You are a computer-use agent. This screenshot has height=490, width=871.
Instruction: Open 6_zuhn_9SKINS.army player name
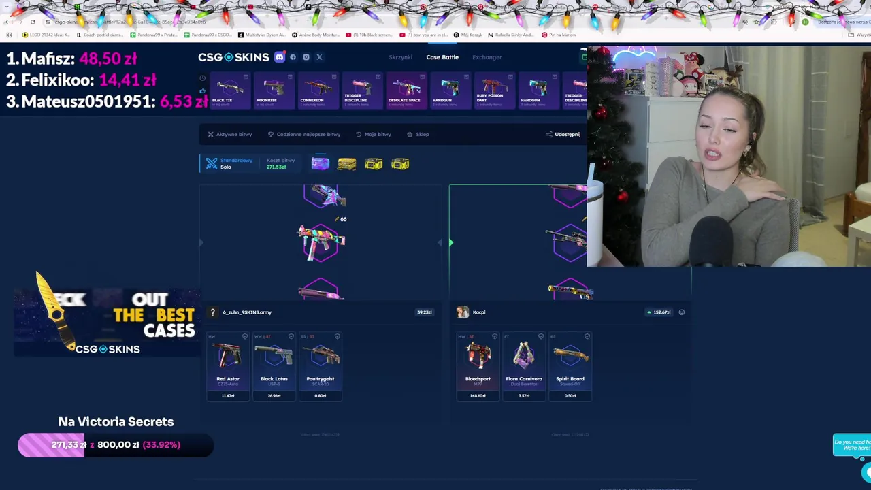pos(247,312)
